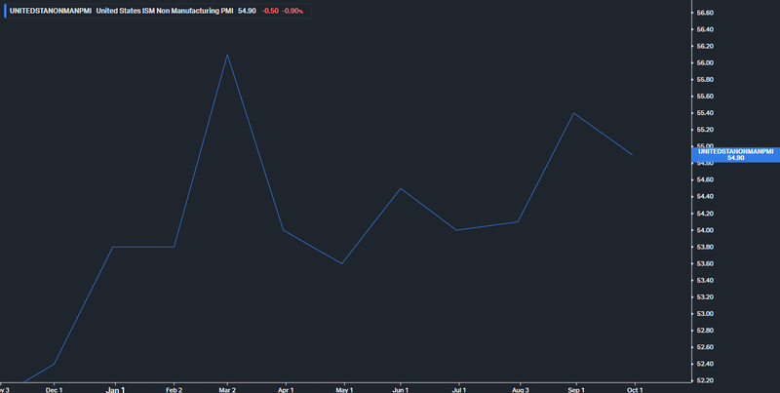Click the 55.20 price axis label
The height and width of the screenshot is (393, 780).
click(x=705, y=130)
